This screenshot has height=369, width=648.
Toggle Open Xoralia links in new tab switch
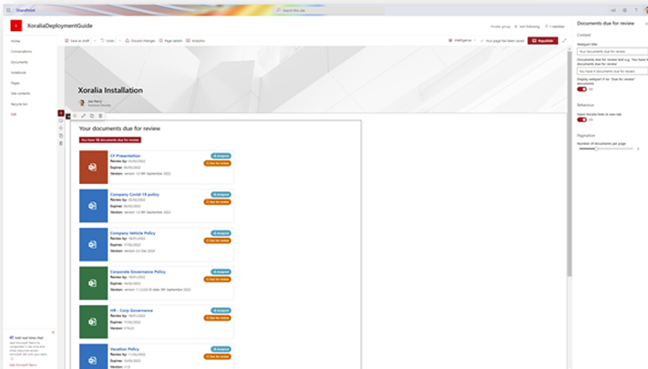point(581,120)
